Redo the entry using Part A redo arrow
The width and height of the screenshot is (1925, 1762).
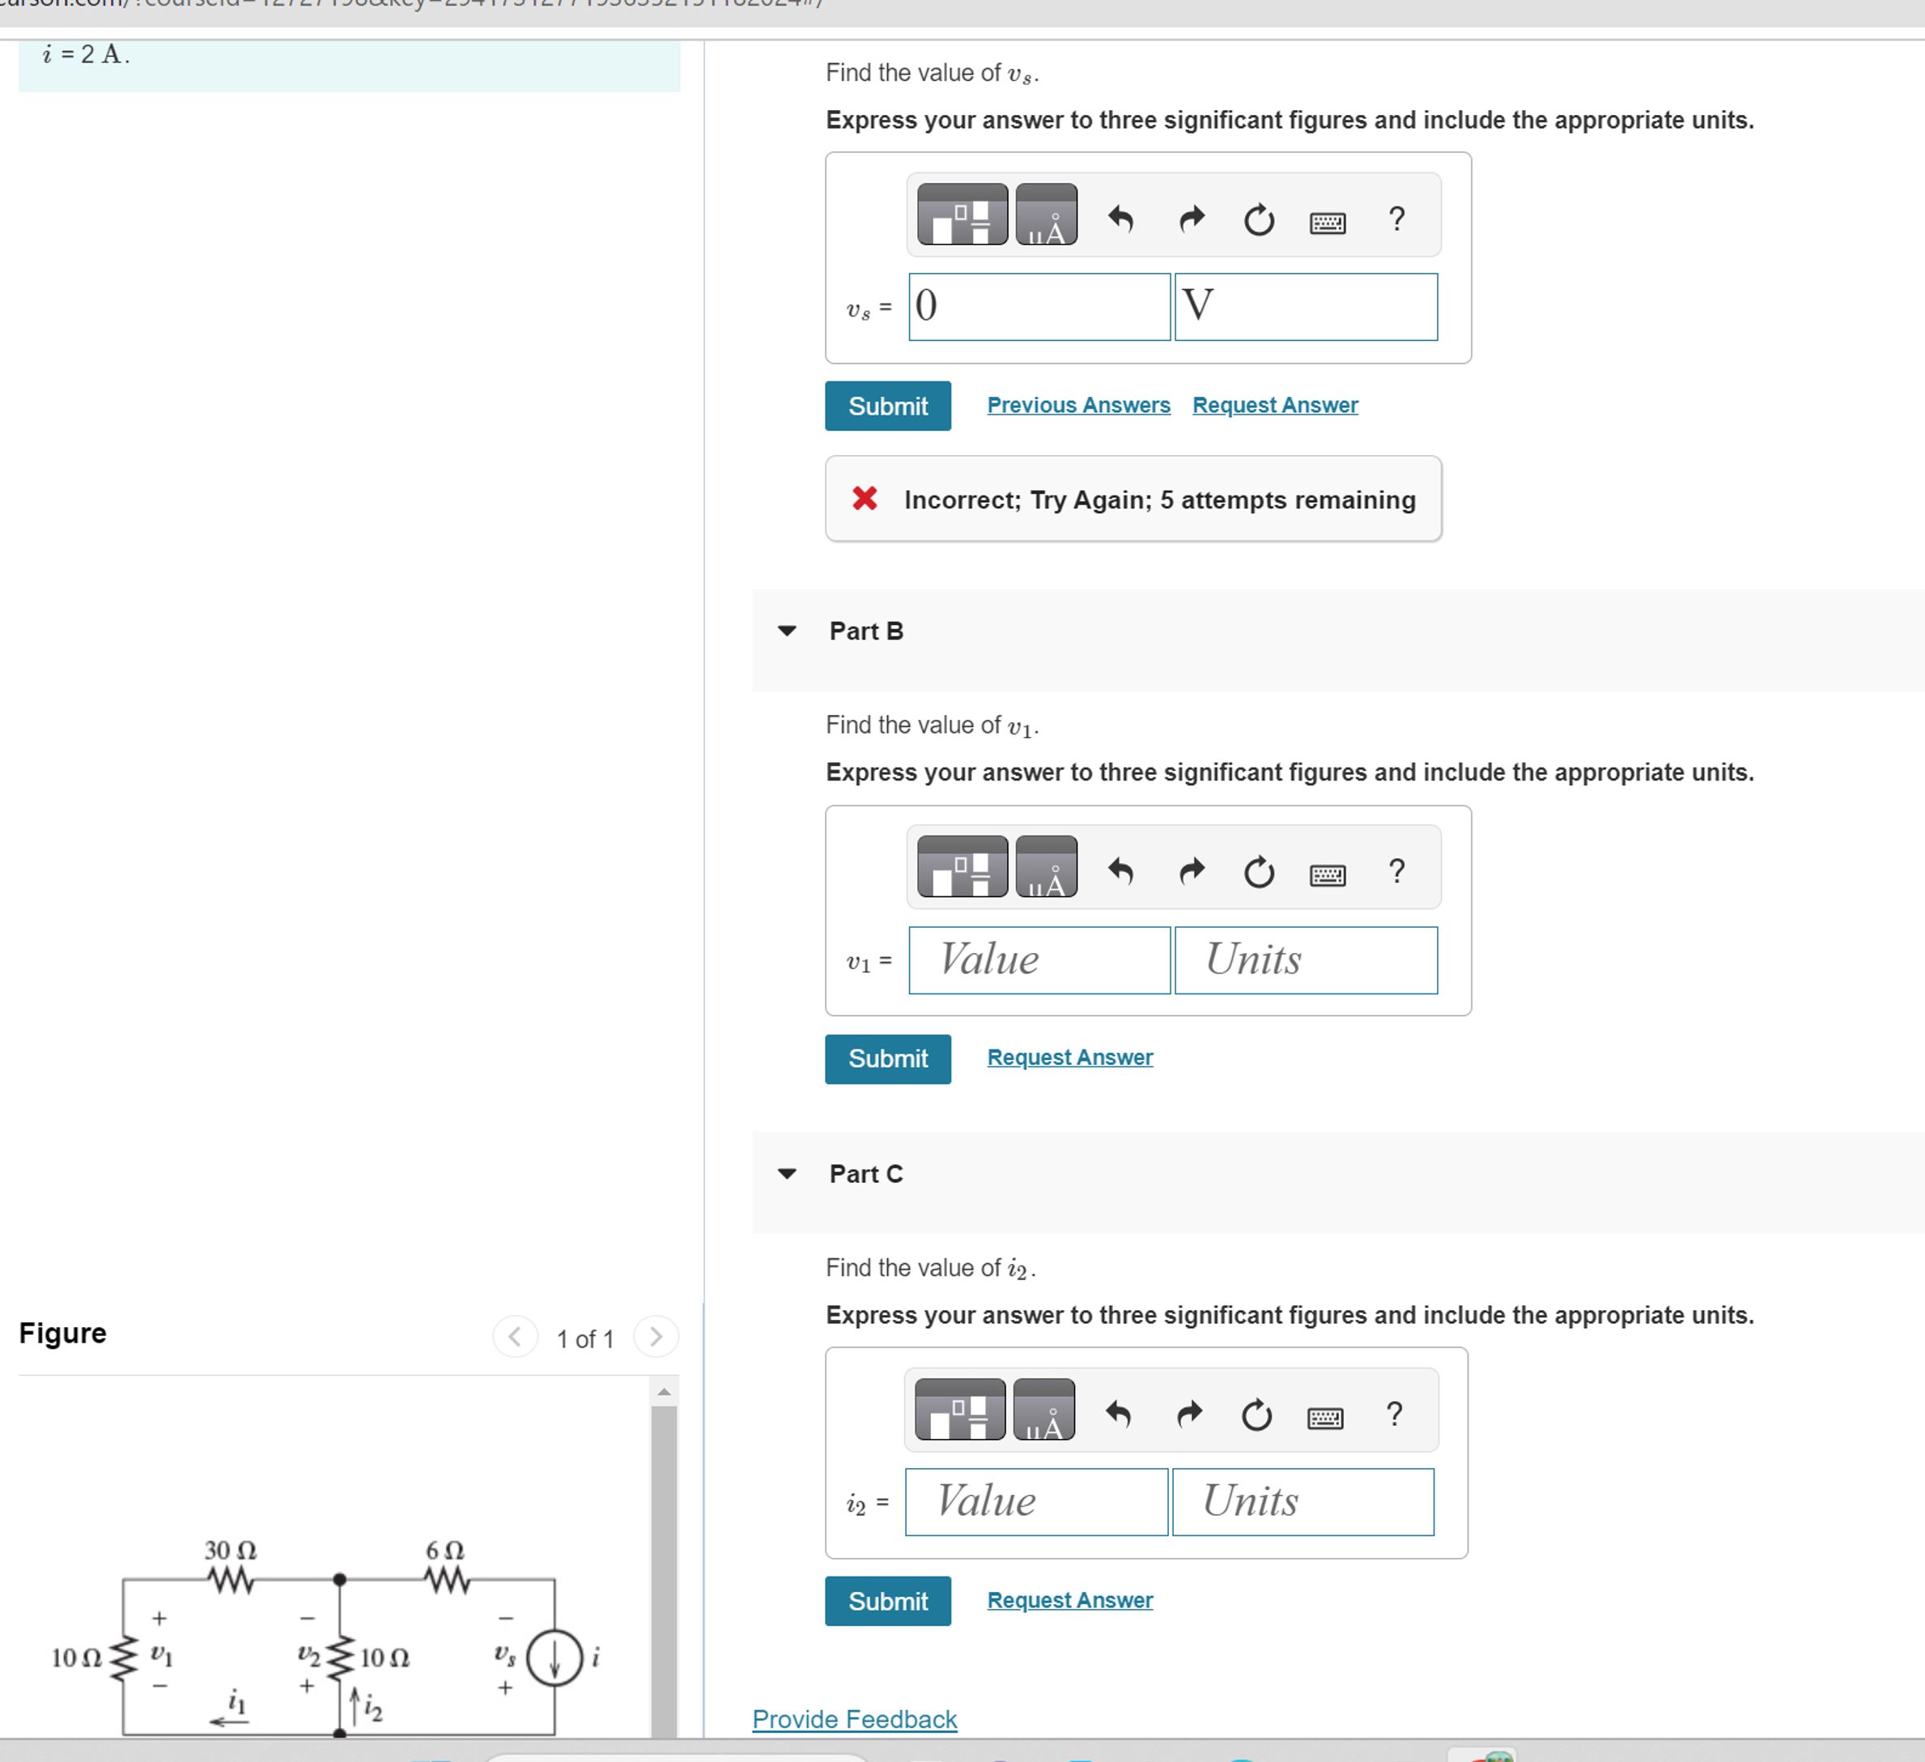(x=1192, y=219)
